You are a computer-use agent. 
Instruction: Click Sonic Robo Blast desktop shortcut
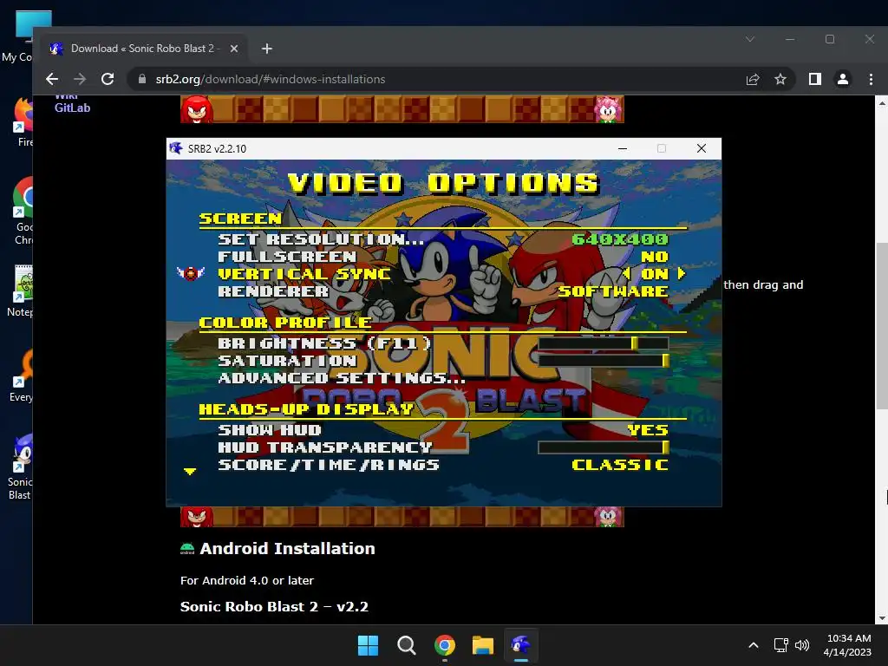coord(21,467)
